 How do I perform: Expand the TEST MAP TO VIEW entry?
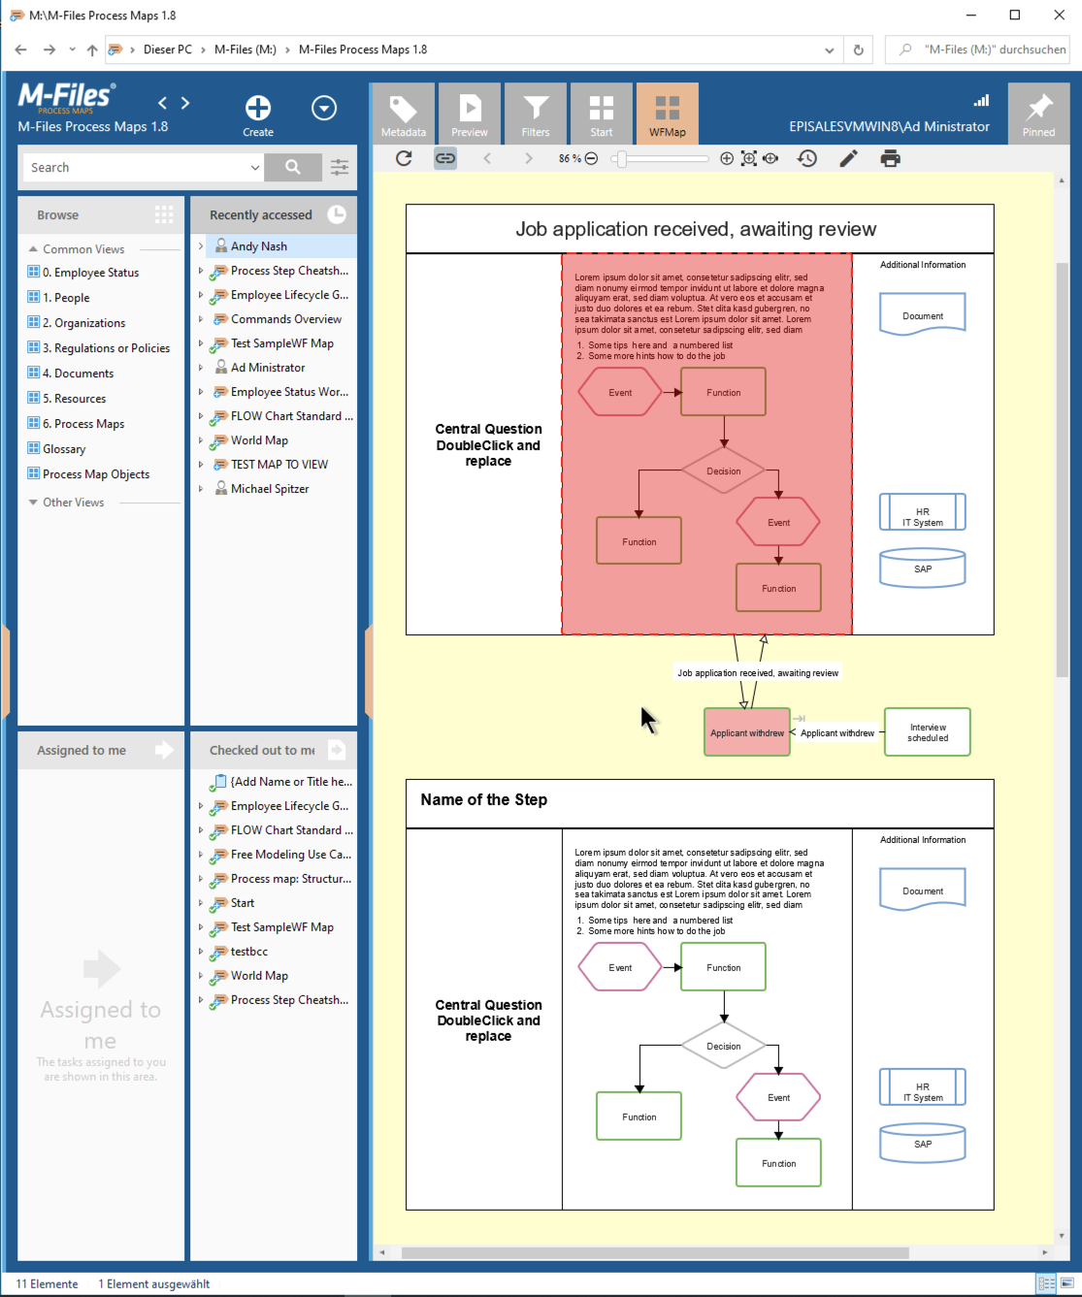click(x=201, y=465)
